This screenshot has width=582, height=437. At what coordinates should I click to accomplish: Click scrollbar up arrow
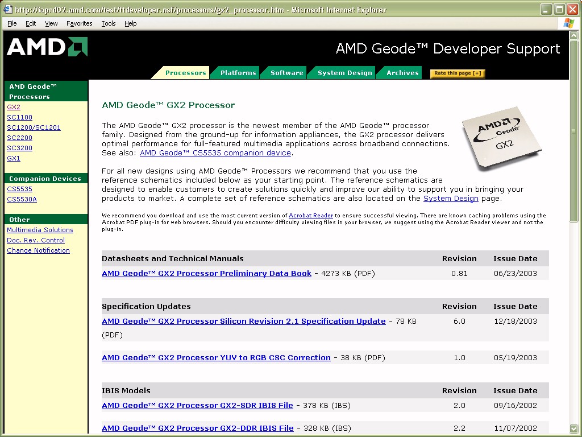tap(573, 36)
